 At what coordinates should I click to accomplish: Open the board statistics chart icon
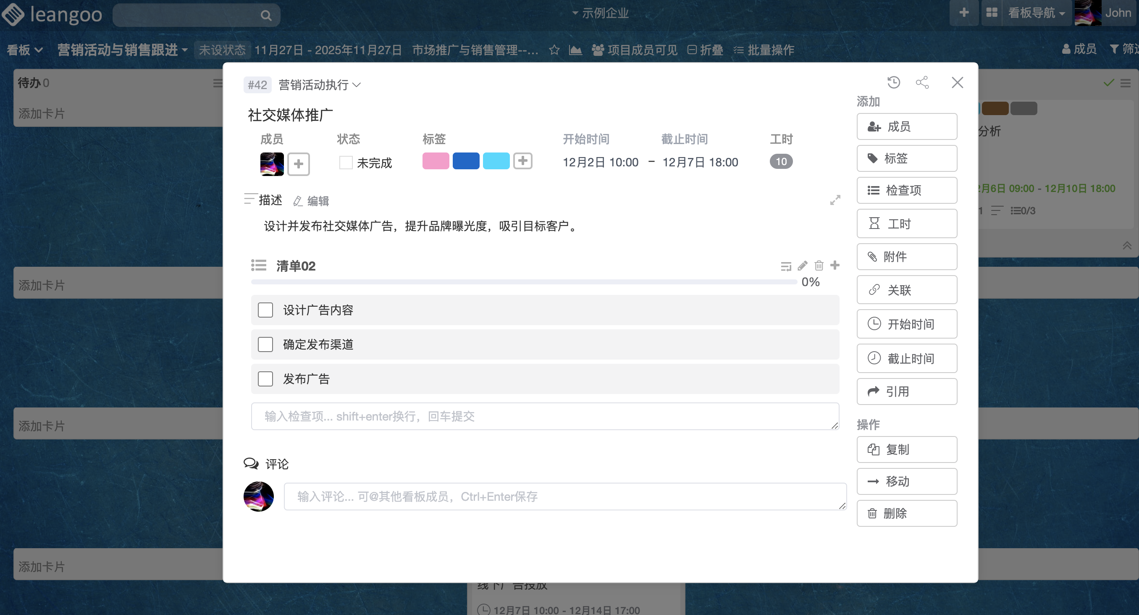(x=575, y=50)
